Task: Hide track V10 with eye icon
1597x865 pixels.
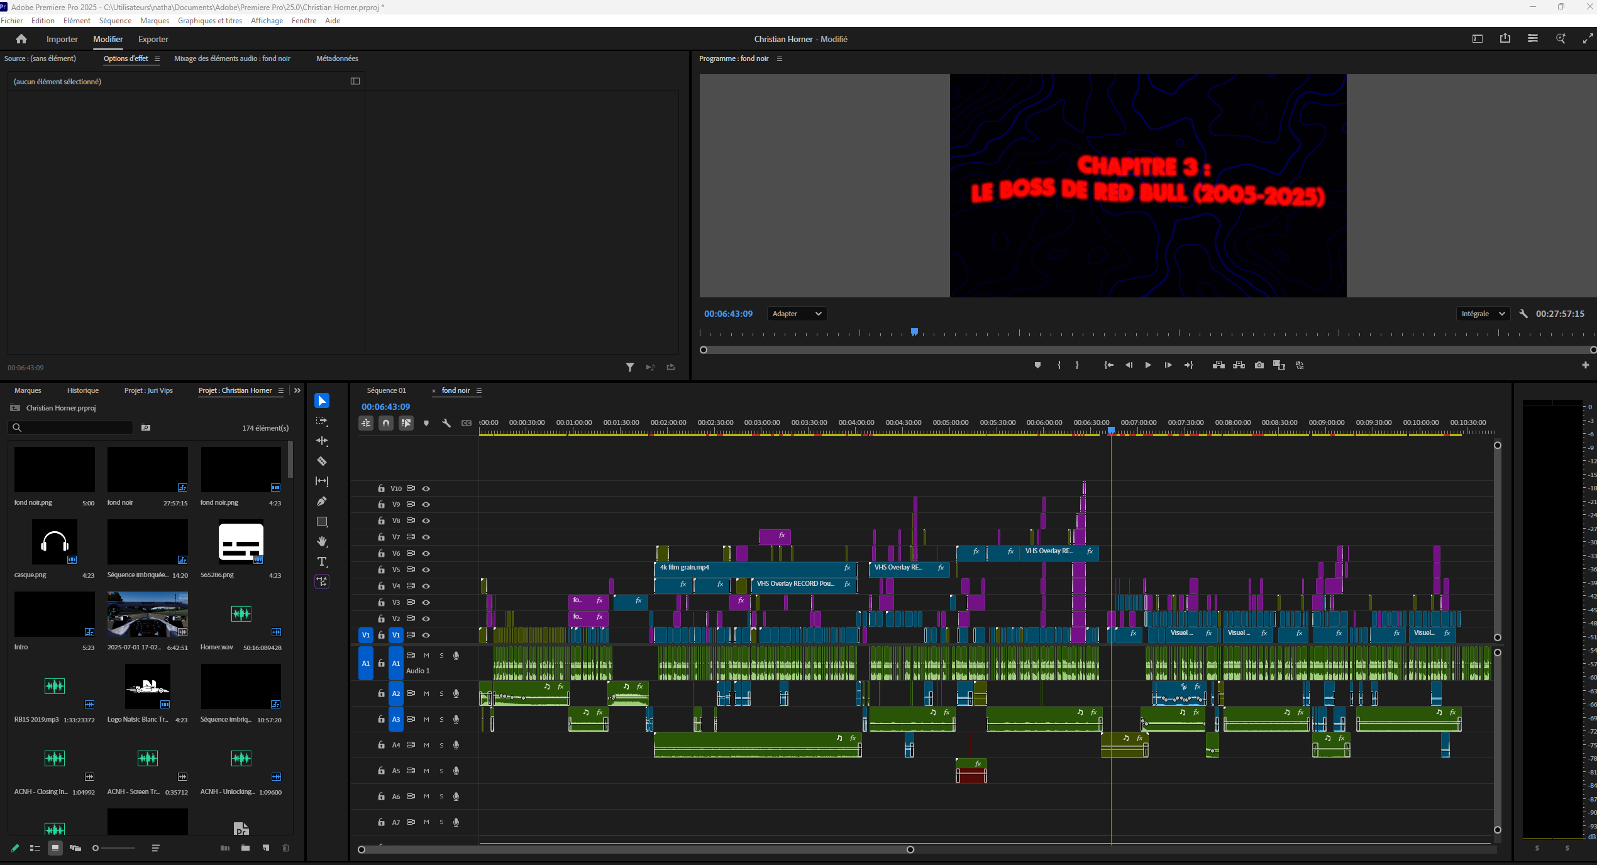Action: [426, 488]
